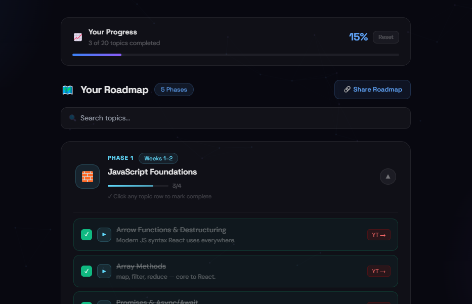The height and width of the screenshot is (304, 472).
Task: Click the overall progress bar
Action: (236, 55)
